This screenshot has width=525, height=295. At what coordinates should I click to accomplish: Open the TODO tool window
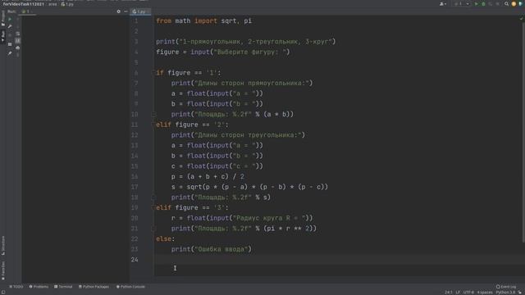point(16,287)
